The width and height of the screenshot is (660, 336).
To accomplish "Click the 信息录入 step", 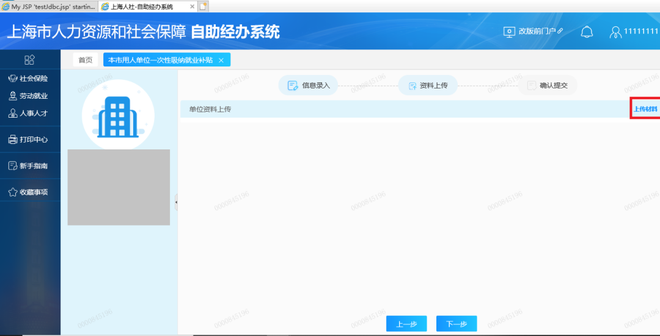I will 308,86.
